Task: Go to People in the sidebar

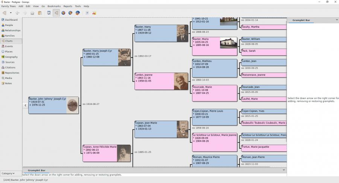Action: pos(9,25)
